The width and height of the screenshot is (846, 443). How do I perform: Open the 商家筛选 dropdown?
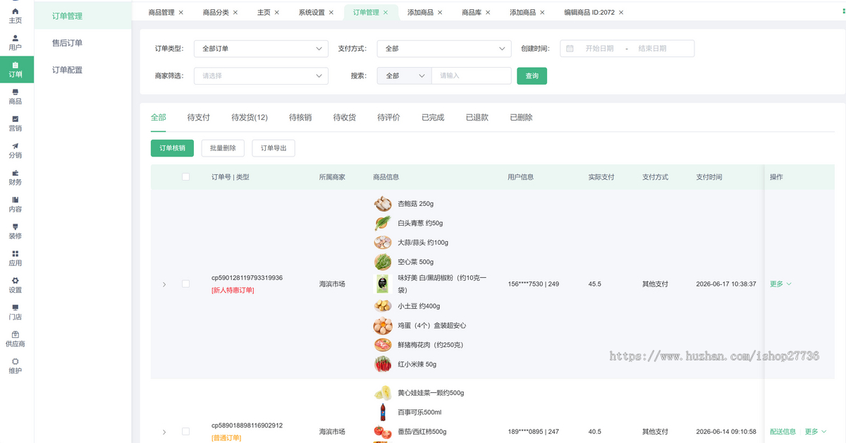(x=261, y=75)
